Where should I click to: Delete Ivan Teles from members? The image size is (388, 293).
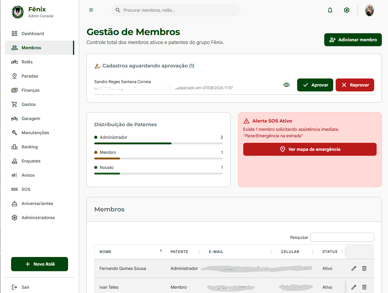tap(364, 287)
